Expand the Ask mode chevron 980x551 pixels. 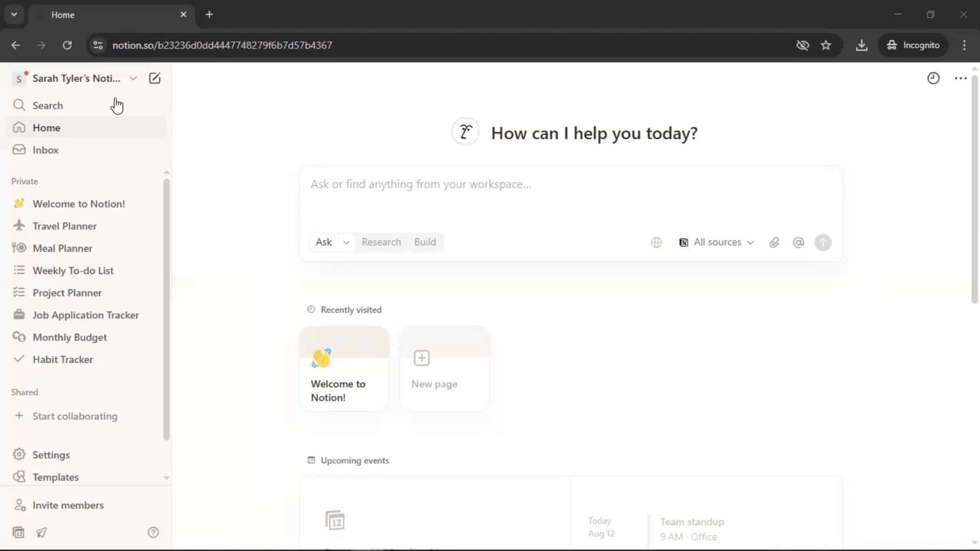(346, 243)
